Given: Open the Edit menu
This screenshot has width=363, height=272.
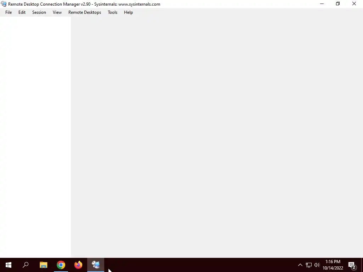Looking at the screenshot, I should [x=22, y=12].
